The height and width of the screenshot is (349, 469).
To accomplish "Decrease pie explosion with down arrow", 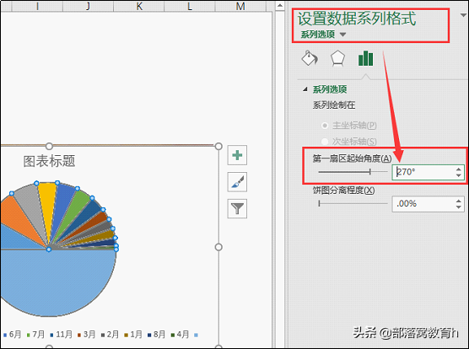I will (x=459, y=207).
